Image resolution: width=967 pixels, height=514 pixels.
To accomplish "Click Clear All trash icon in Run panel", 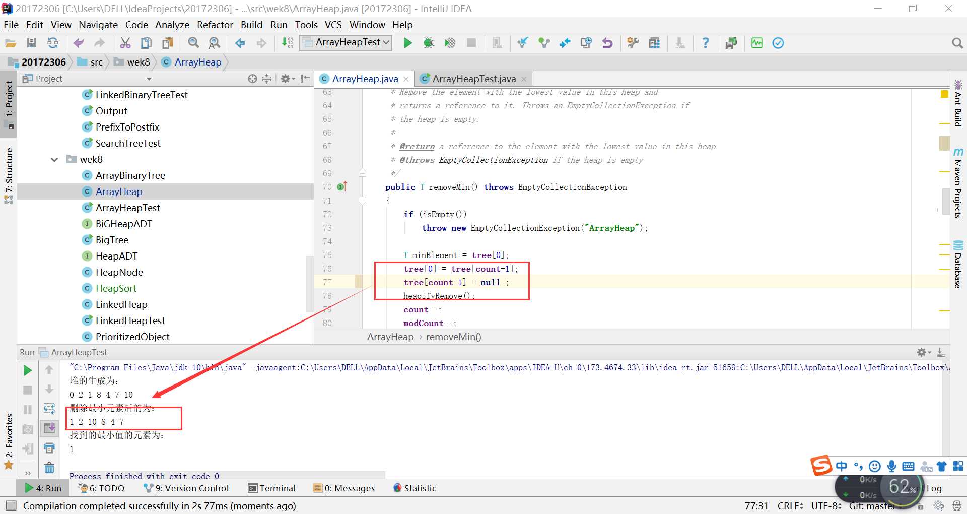I will point(49,468).
